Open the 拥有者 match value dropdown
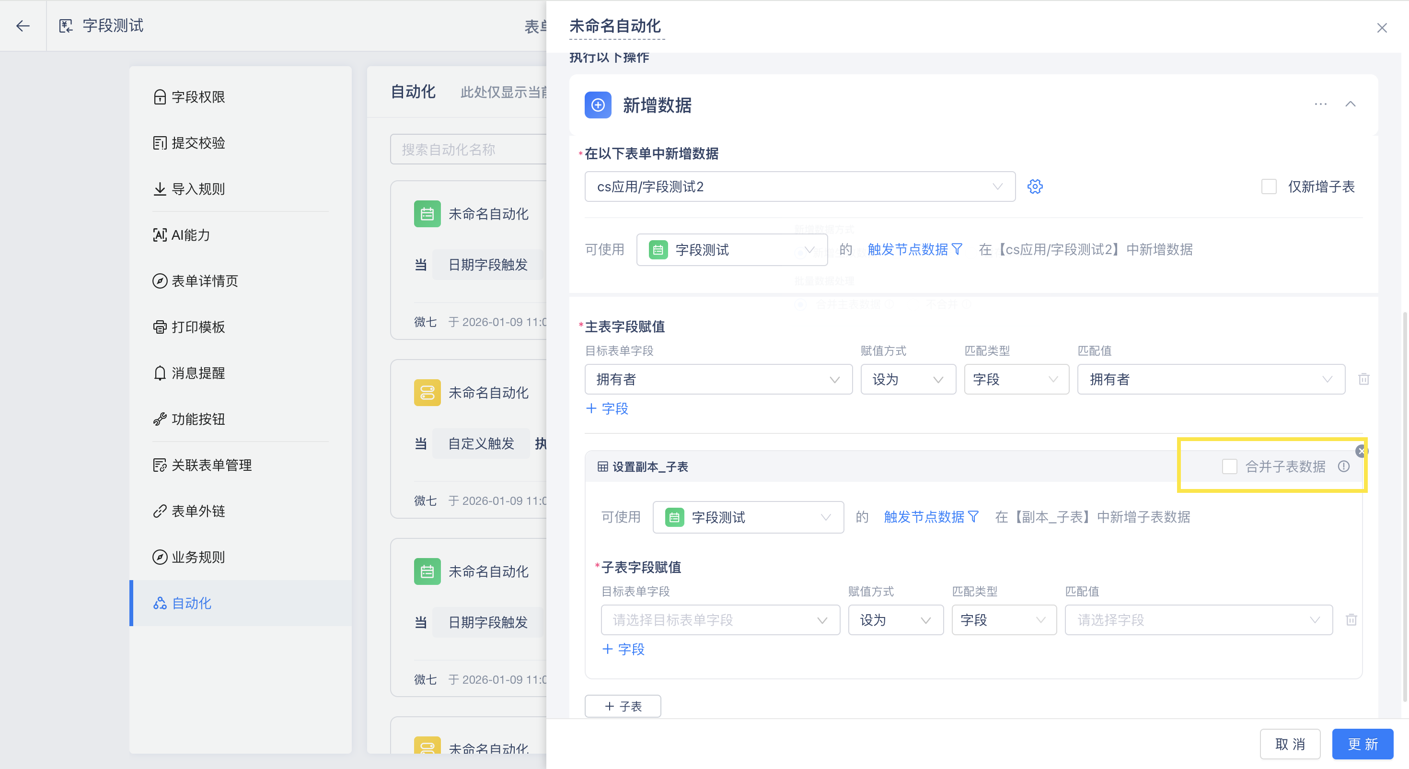The width and height of the screenshot is (1409, 769). [x=1211, y=379]
